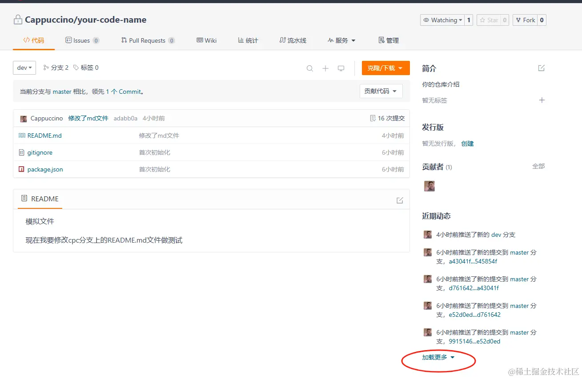
Task: Click the commit message 修改了md文件 in the README.md row
Action: click(x=159, y=136)
